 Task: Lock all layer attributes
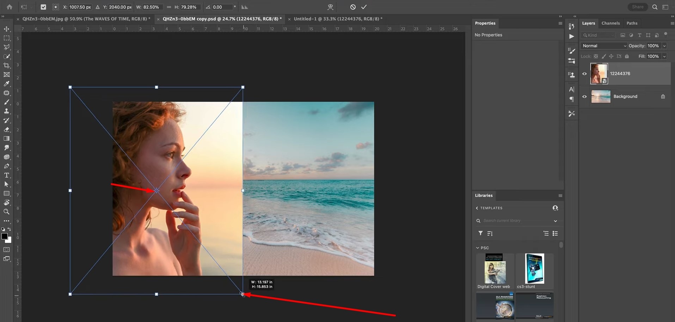click(627, 56)
